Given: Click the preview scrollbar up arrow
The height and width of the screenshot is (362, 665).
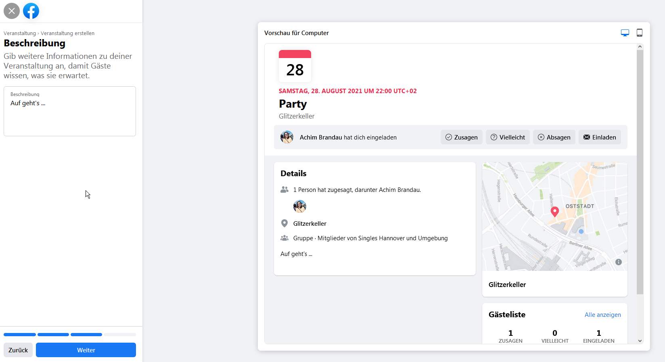Looking at the screenshot, I should click(x=640, y=47).
